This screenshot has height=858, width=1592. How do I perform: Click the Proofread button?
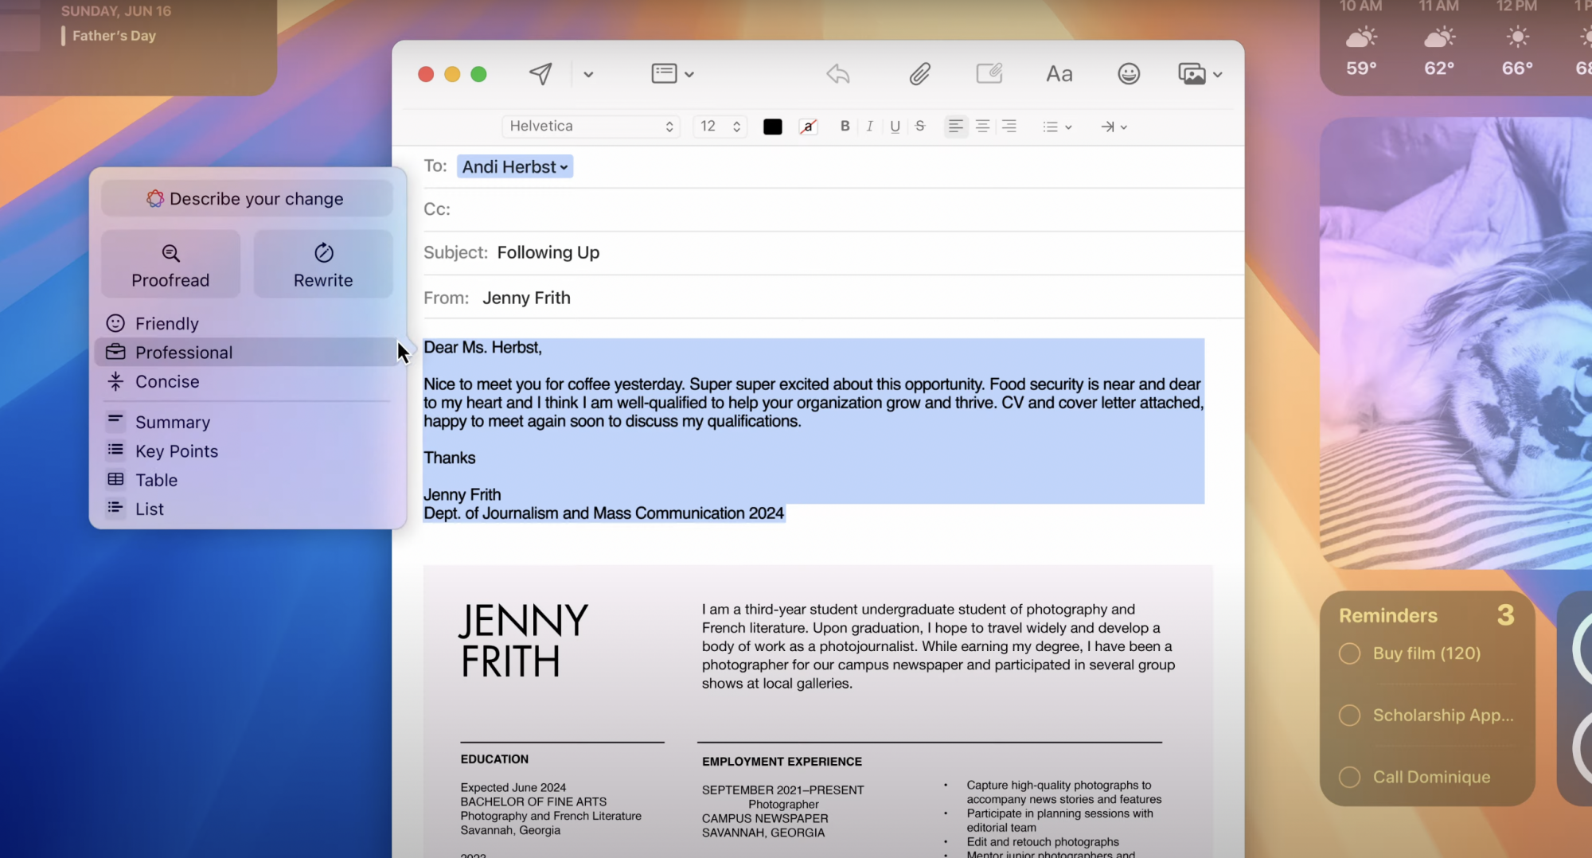(x=170, y=265)
